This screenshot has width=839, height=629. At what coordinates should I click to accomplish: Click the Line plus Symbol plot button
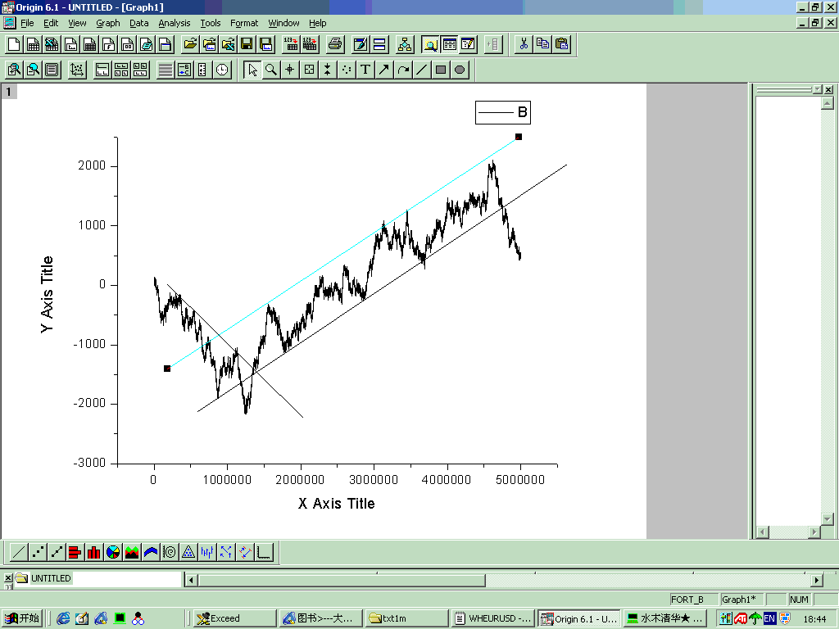57,551
